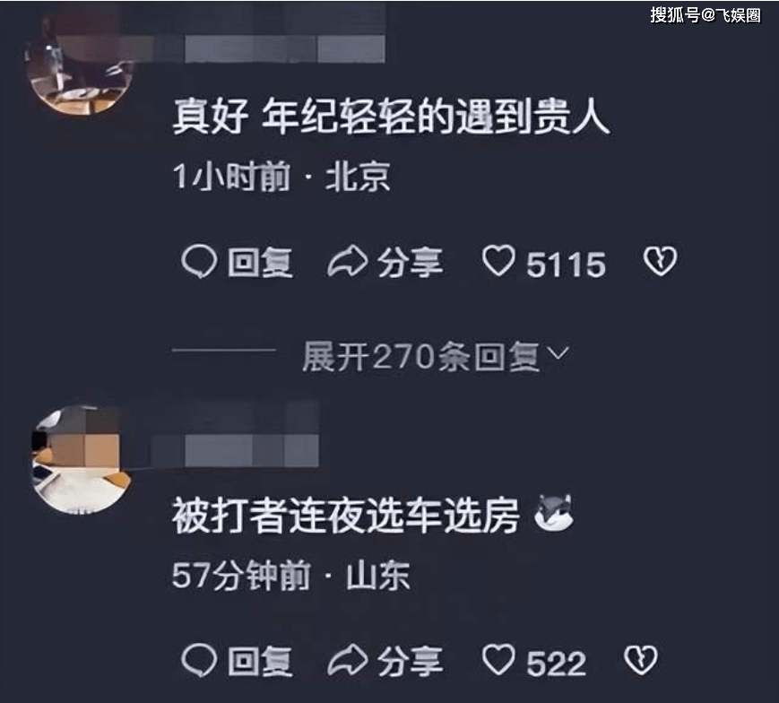Click 回复 text under second comment
Screen dimensions: 779x703
[x=260, y=661]
